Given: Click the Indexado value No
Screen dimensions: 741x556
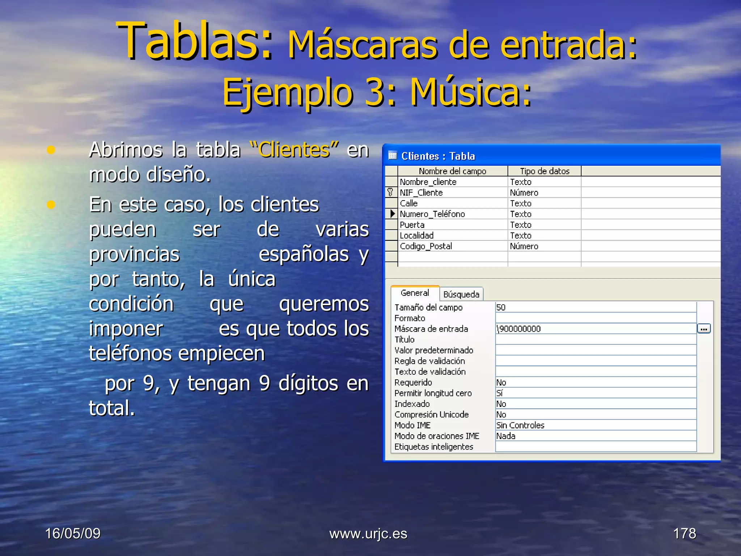Looking at the screenshot, I should (x=596, y=404).
